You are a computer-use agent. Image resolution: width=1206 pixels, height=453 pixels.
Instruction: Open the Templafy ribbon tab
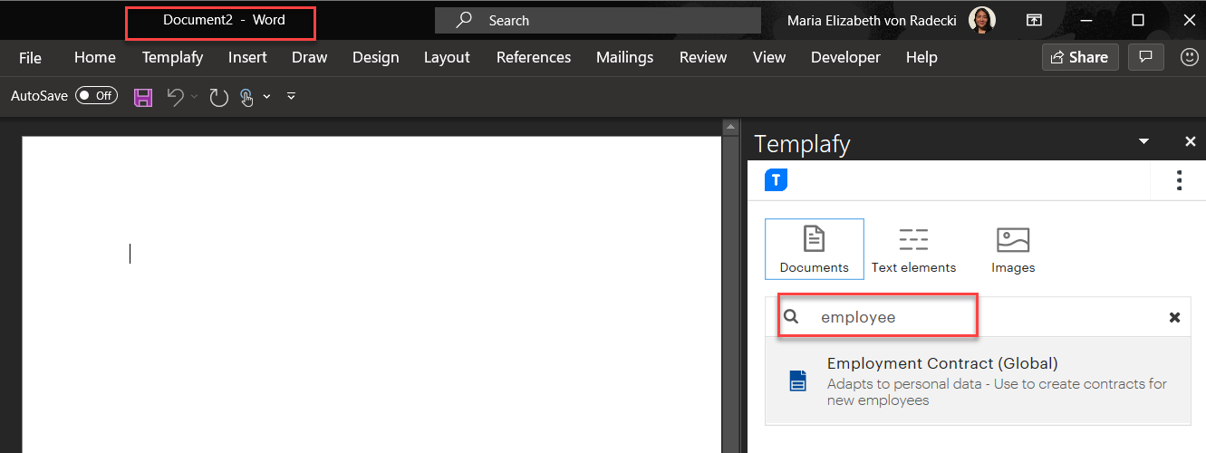(172, 57)
